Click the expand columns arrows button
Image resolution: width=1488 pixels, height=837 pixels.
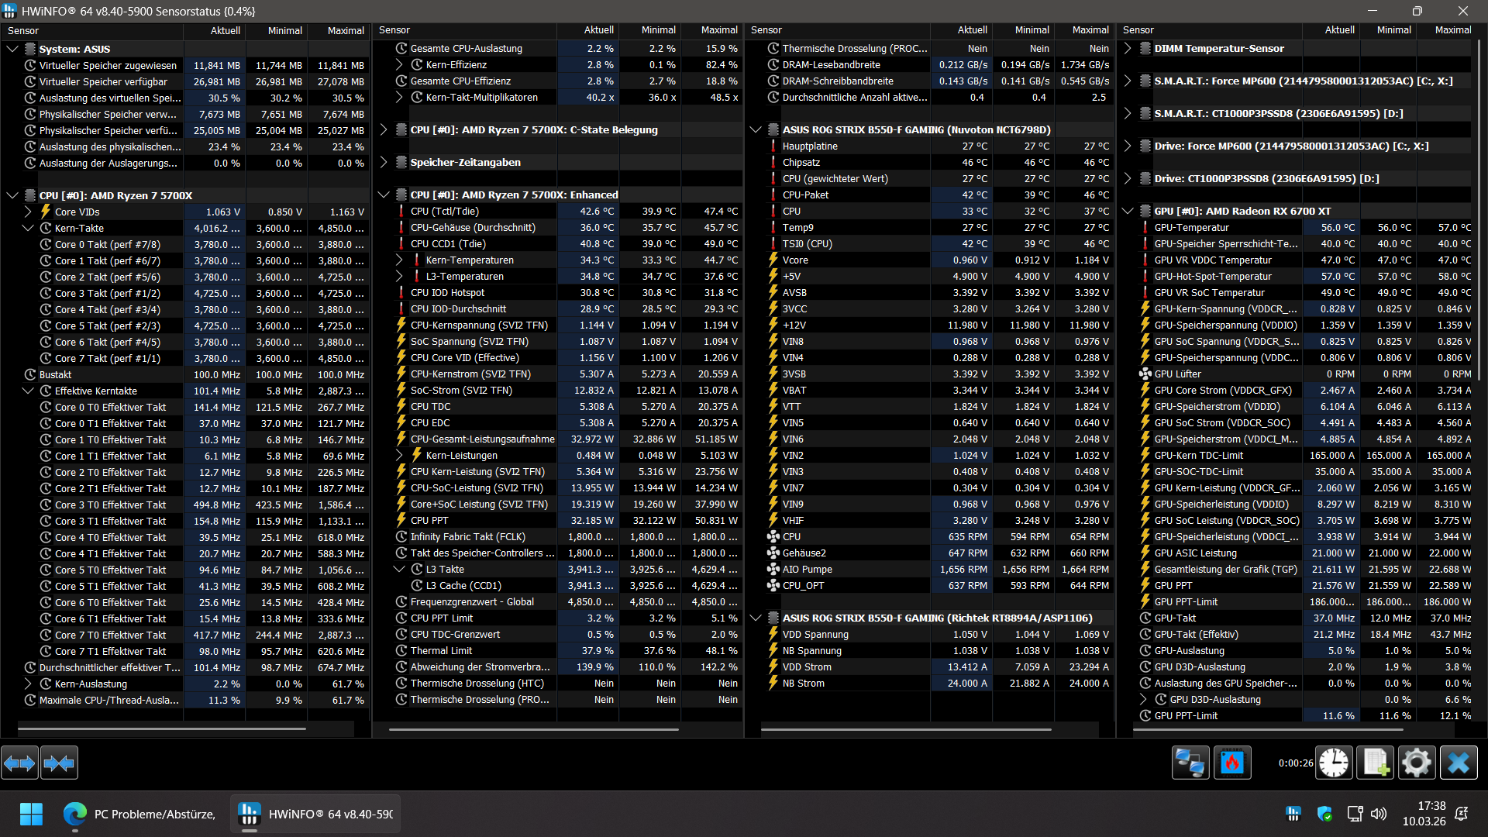(19, 764)
